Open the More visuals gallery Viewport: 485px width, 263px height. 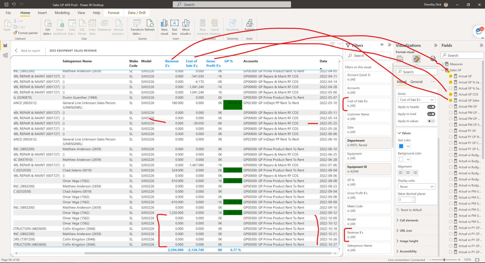(x=186, y=27)
